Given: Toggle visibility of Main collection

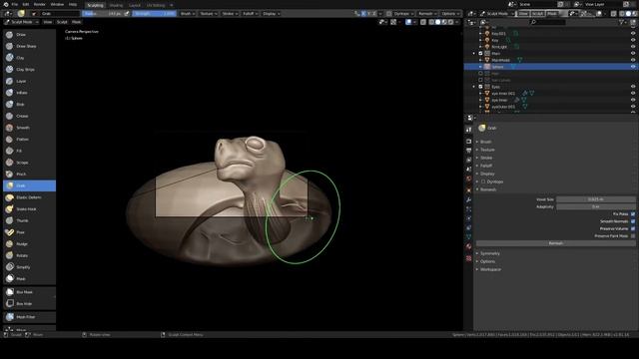Looking at the screenshot, I should coord(633,53).
